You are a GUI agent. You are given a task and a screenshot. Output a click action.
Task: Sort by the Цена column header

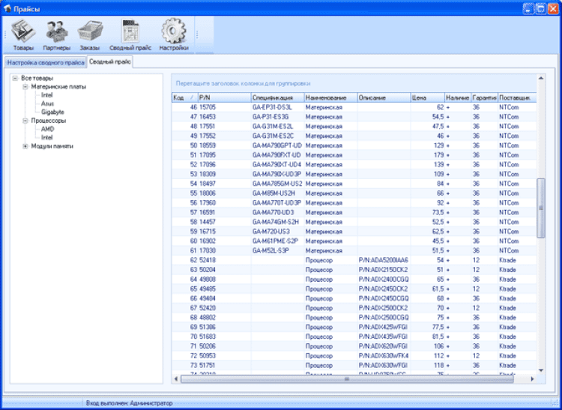pos(427,97)
